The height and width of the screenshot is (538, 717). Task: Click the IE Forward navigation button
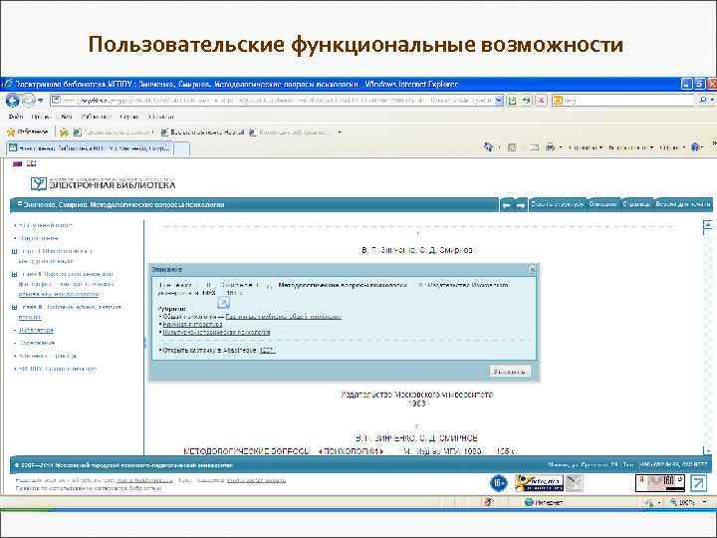click(28, 101)
